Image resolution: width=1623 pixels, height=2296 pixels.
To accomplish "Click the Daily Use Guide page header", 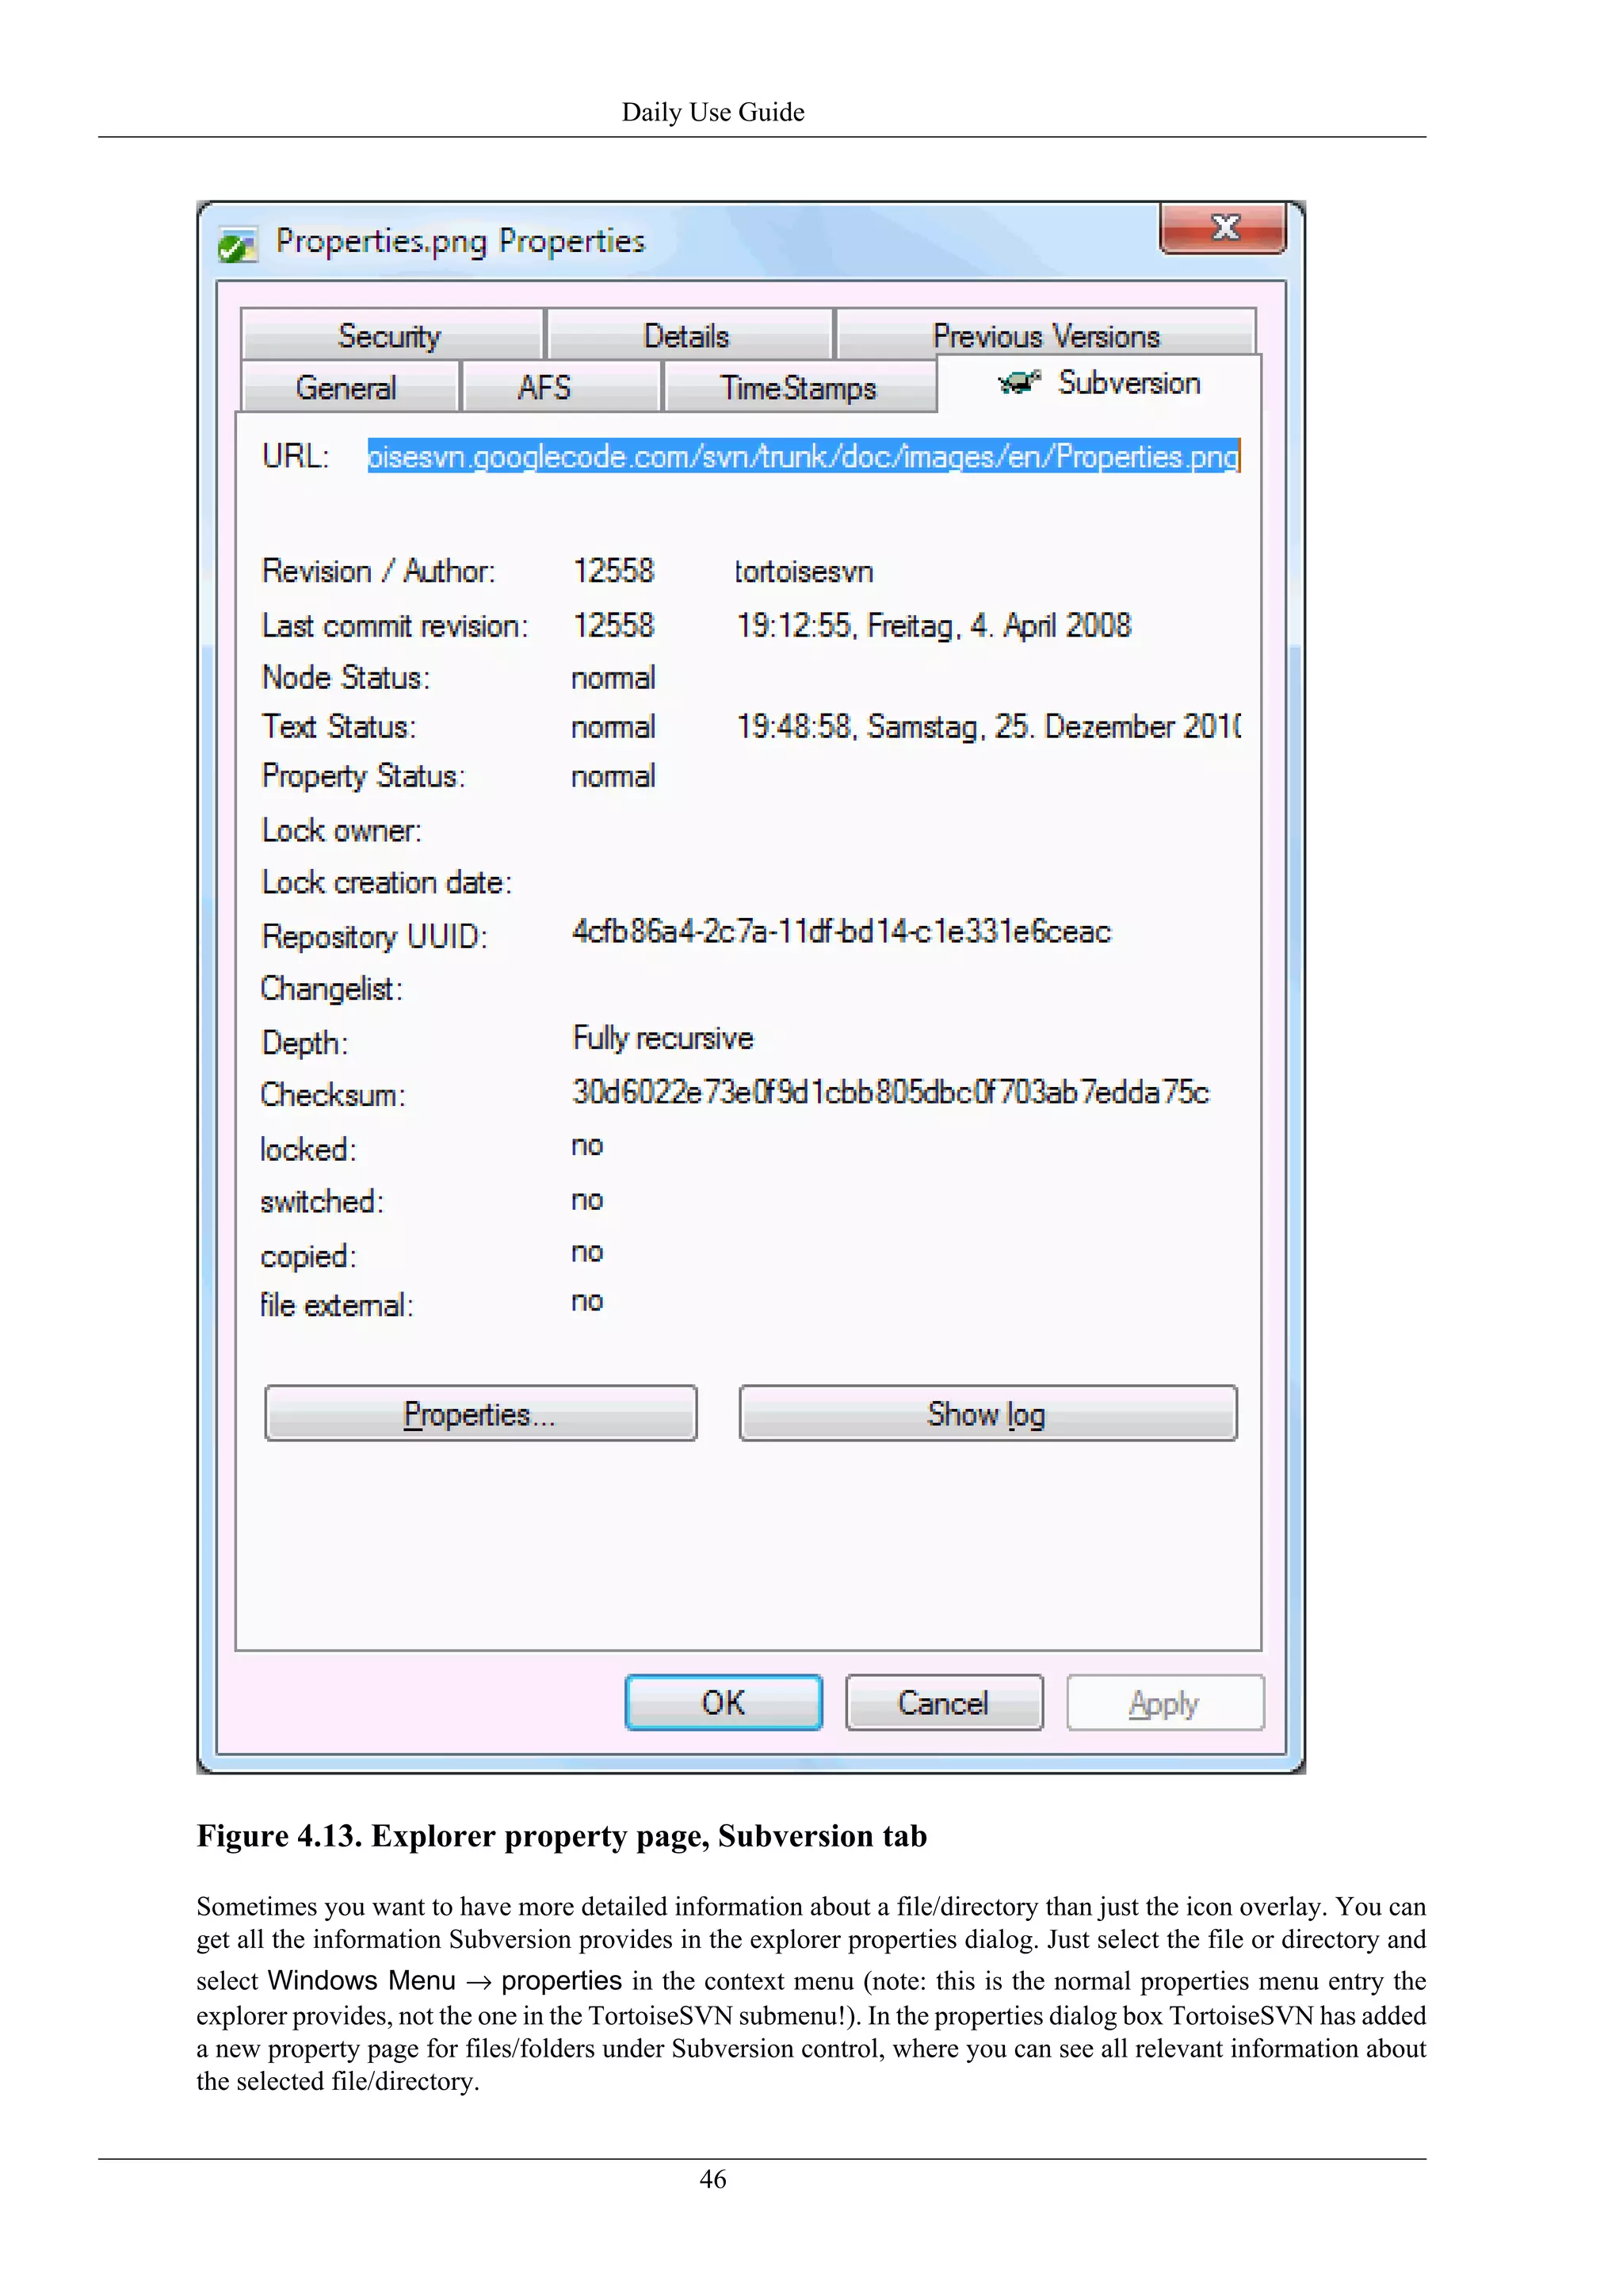I will coord(712,112).
